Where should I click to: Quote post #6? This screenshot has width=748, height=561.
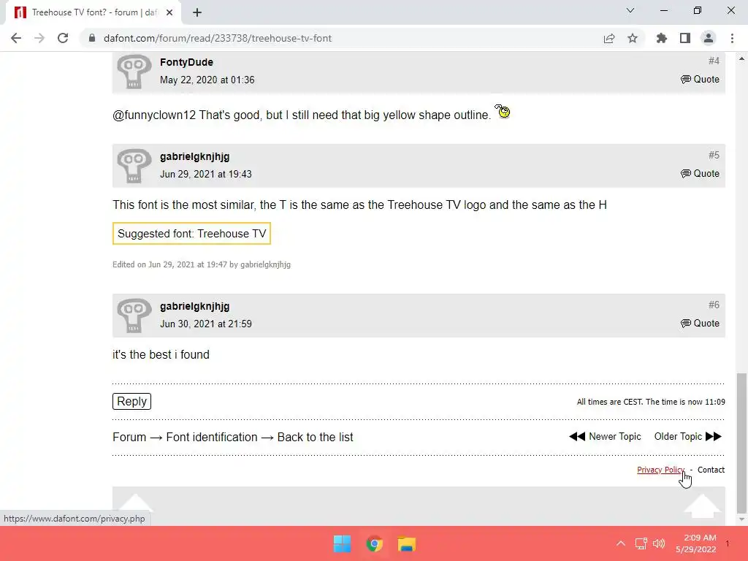700,324
